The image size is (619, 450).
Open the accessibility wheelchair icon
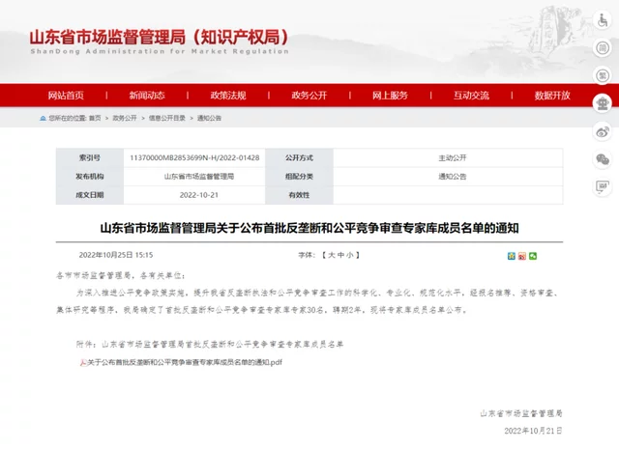(603, 20)
